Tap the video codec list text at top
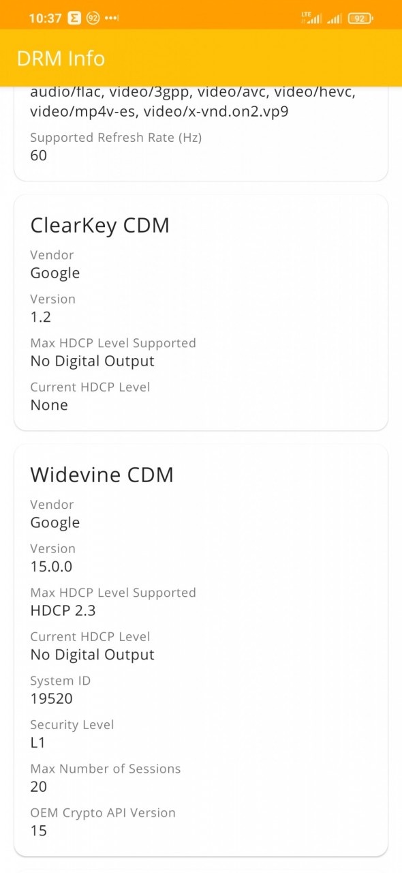 point(193,101)
